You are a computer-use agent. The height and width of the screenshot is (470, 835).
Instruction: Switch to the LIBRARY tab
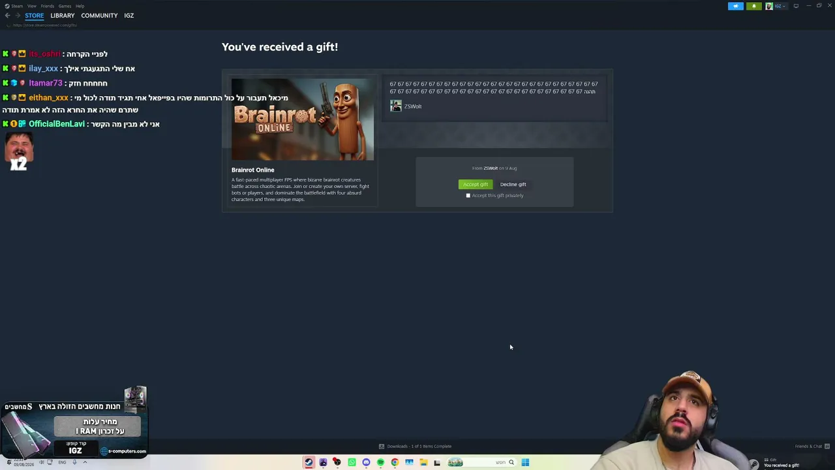coord(63,16)
